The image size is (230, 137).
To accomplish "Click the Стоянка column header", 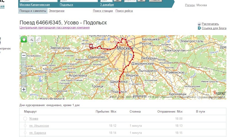I will (x=135, y=112).
